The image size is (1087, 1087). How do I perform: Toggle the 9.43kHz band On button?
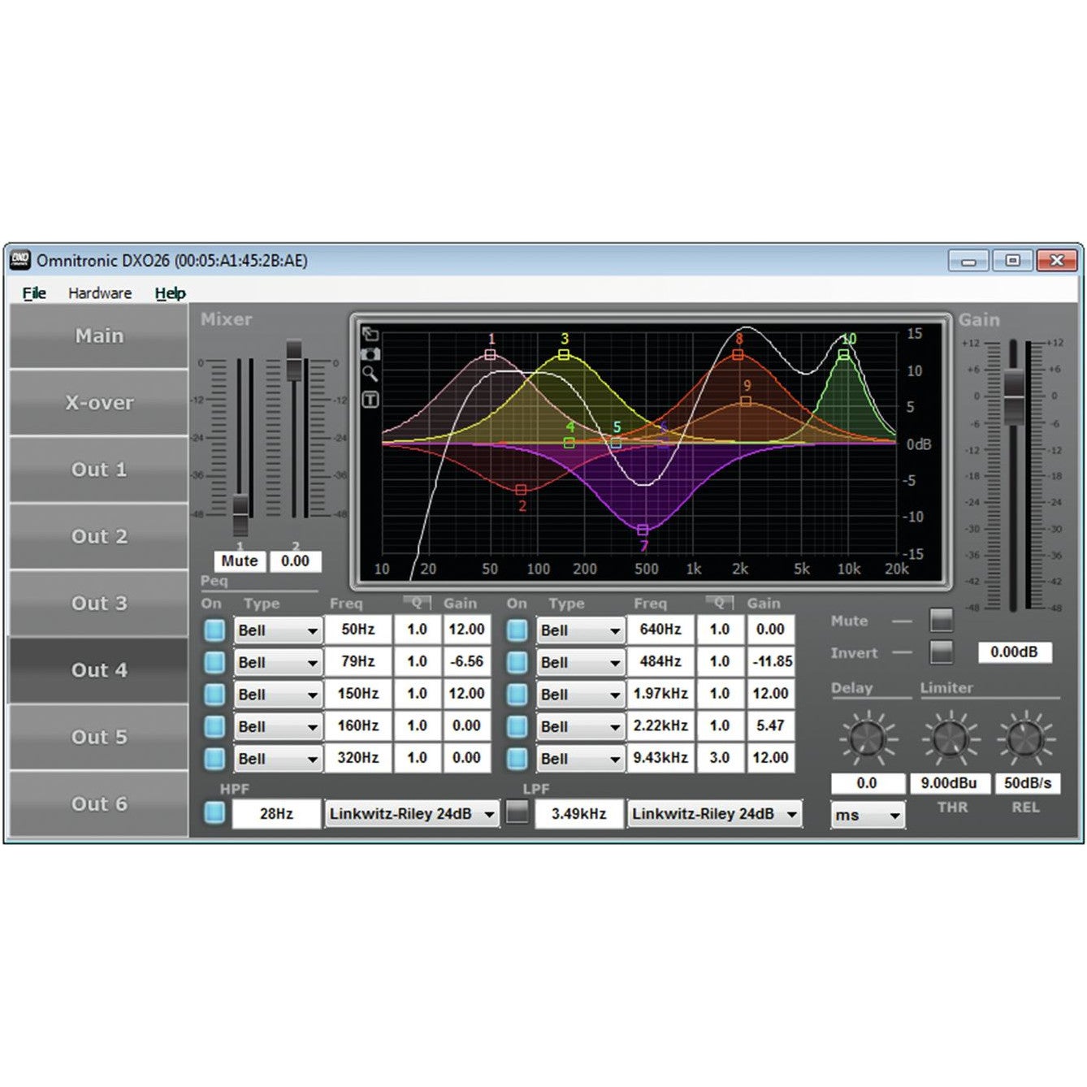(517, 759)
